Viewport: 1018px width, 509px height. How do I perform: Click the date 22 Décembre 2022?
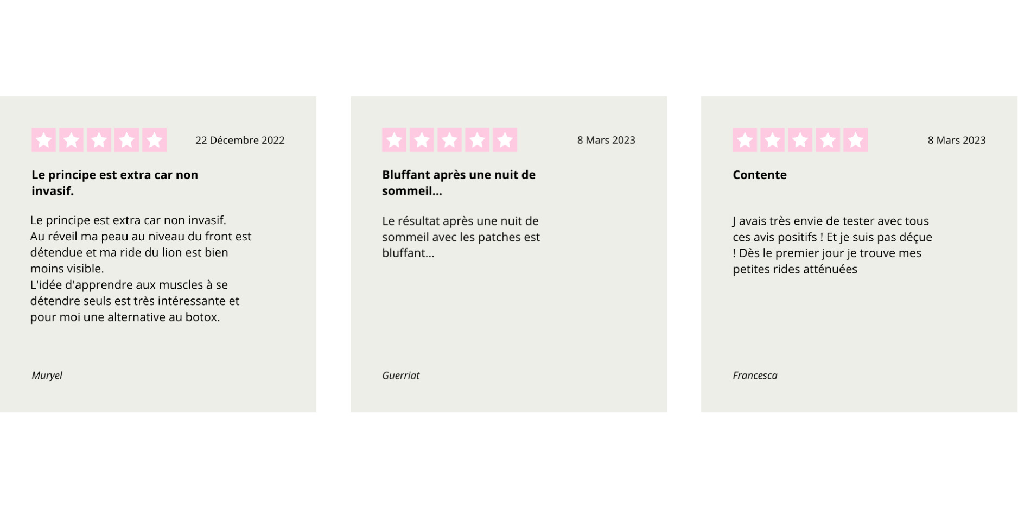tap(240, 141)
